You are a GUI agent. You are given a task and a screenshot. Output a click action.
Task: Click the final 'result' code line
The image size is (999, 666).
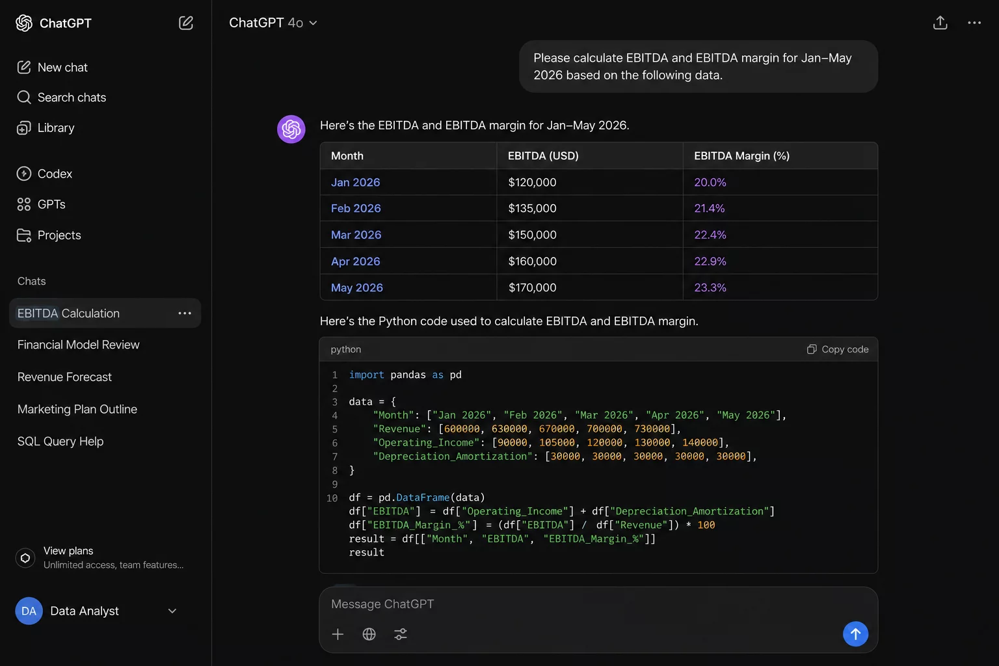pyautogui.click(x=367, y=552)
